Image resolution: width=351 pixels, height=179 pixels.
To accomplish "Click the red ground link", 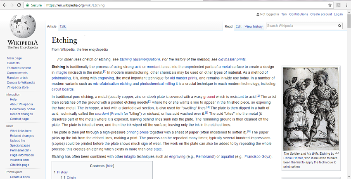I will tap(209, 97).
